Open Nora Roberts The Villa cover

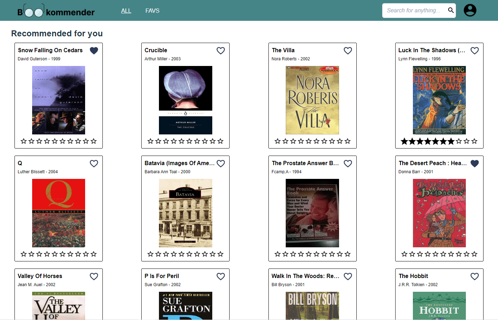pyautogui.click(x=312, y=100)
